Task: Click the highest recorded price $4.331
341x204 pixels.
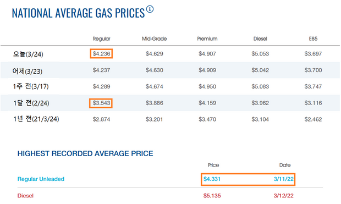Action: tap(212, 179)
